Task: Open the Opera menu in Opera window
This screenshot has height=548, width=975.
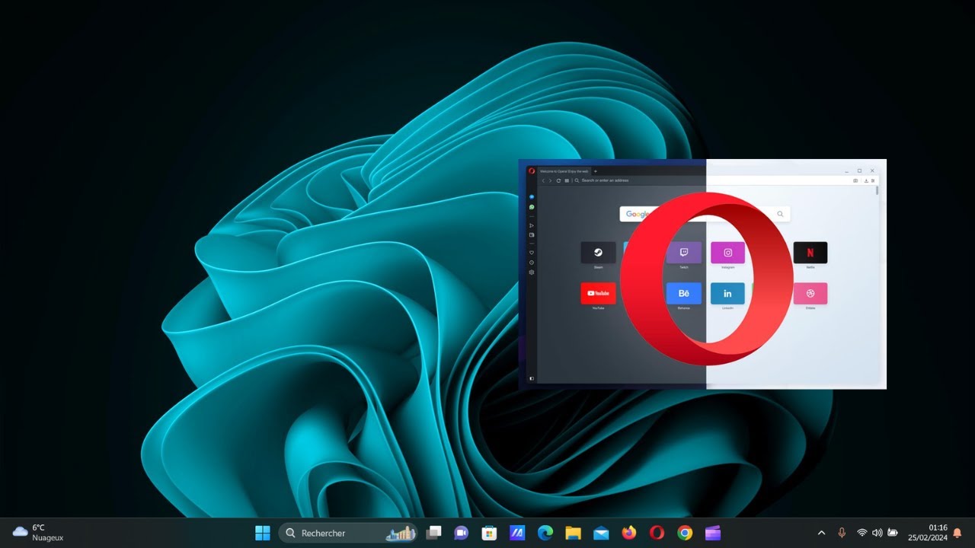Action: click(x=532, y=171)
